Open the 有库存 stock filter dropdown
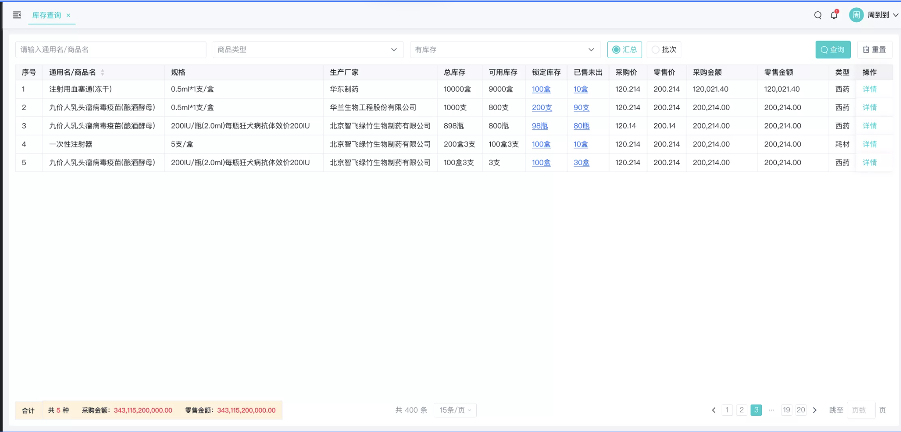 point(505,50)
